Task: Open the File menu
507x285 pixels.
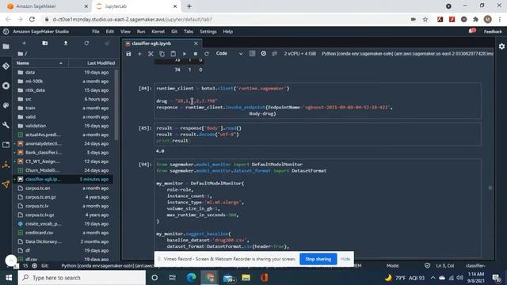Action: pos(96,32)
